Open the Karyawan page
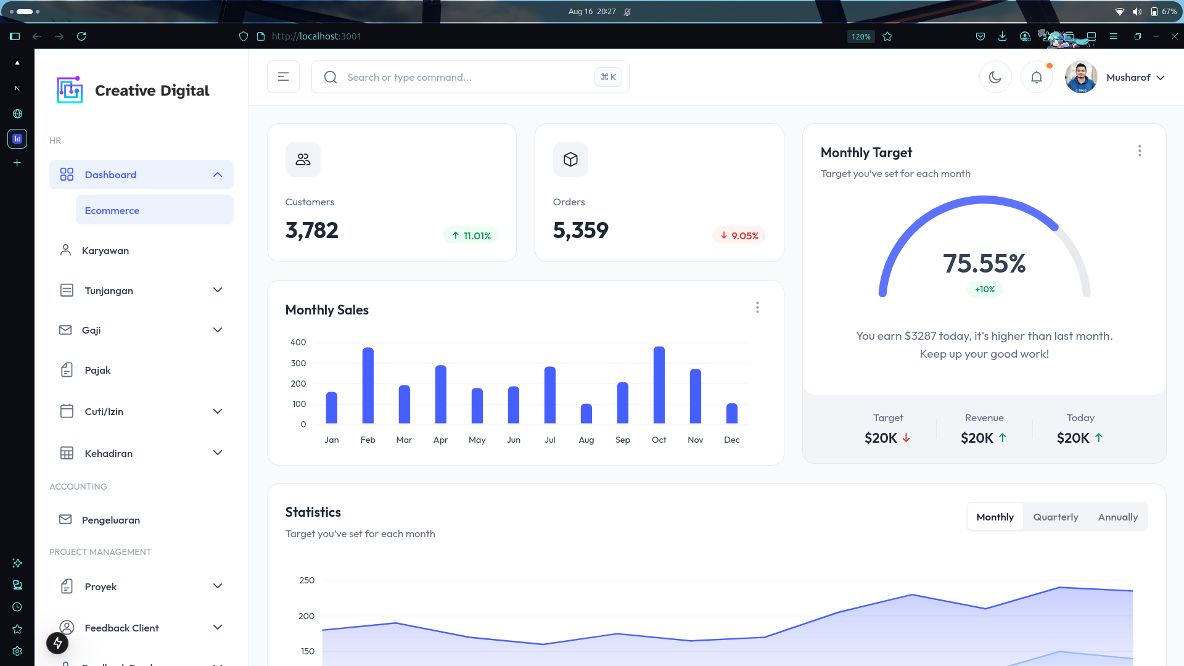This screenshot has height=666, width=1184. 105,251
